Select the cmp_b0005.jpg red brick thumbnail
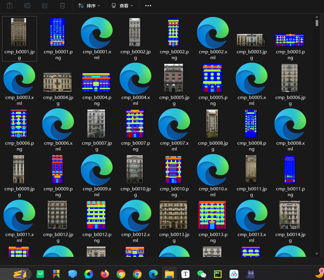Screen dimensions: 324x280 tap(174, 78)
